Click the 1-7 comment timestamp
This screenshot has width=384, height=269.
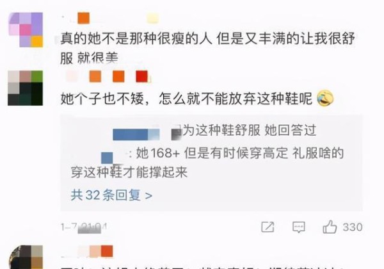point(84,227)
